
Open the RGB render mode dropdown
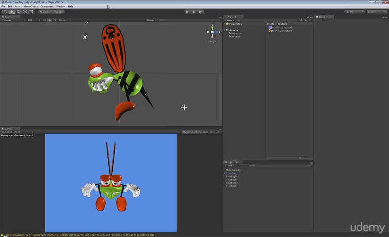click(34, 20)
